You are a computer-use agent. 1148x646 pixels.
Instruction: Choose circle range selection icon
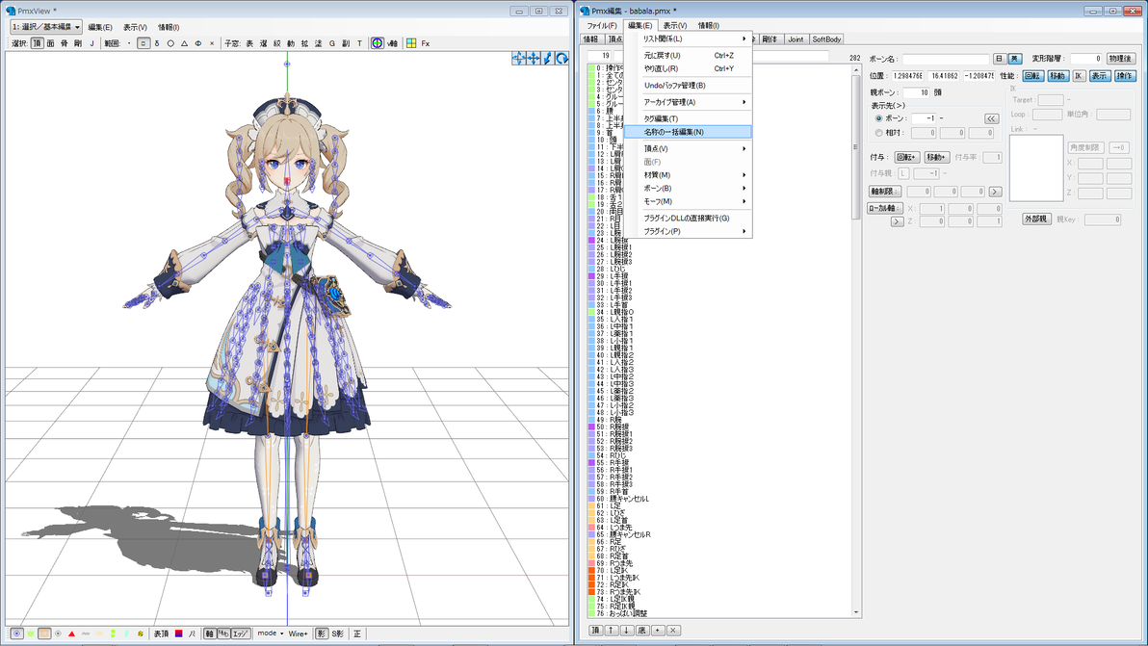[170, 44]
